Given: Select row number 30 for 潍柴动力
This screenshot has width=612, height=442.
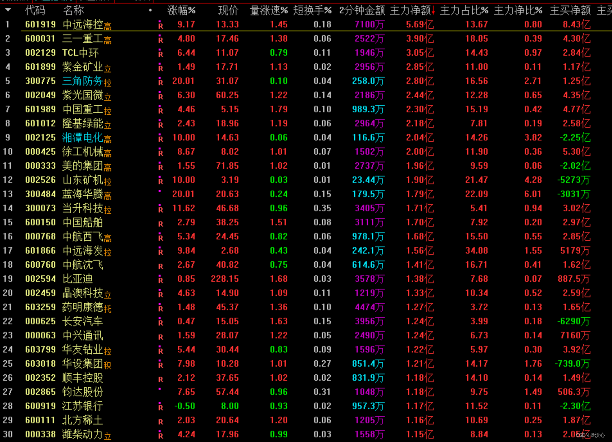Looking at the screenshot, I should (x=8, y=435).
